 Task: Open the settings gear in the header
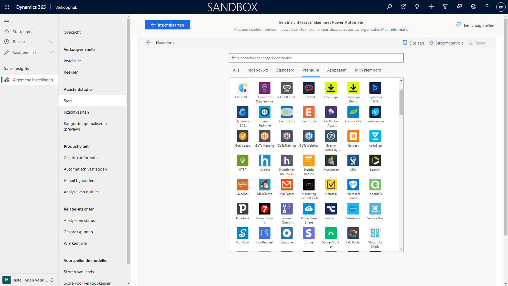coord(473,7)
